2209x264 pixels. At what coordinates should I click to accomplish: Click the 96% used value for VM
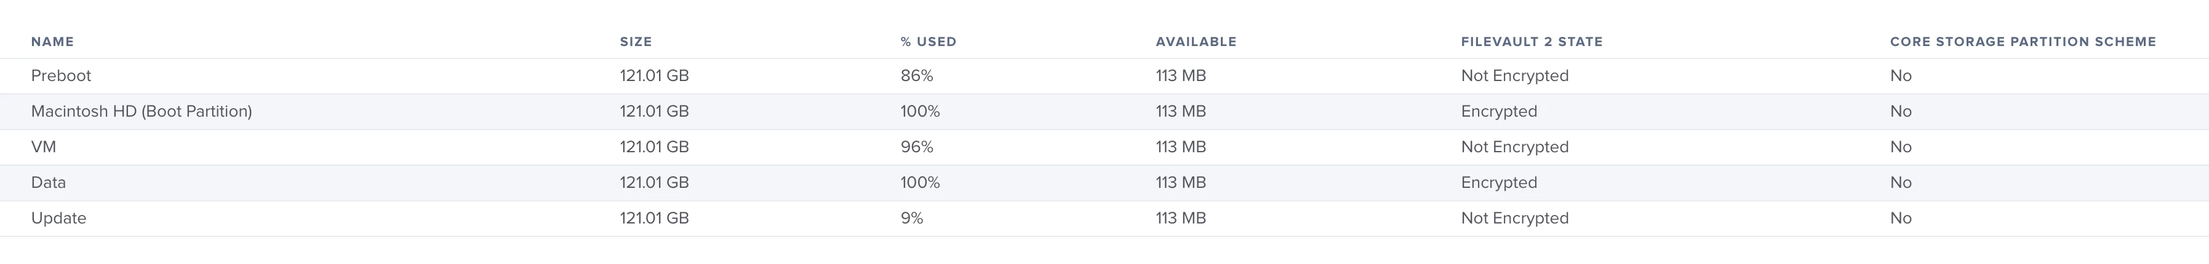(x=917, y=147)
